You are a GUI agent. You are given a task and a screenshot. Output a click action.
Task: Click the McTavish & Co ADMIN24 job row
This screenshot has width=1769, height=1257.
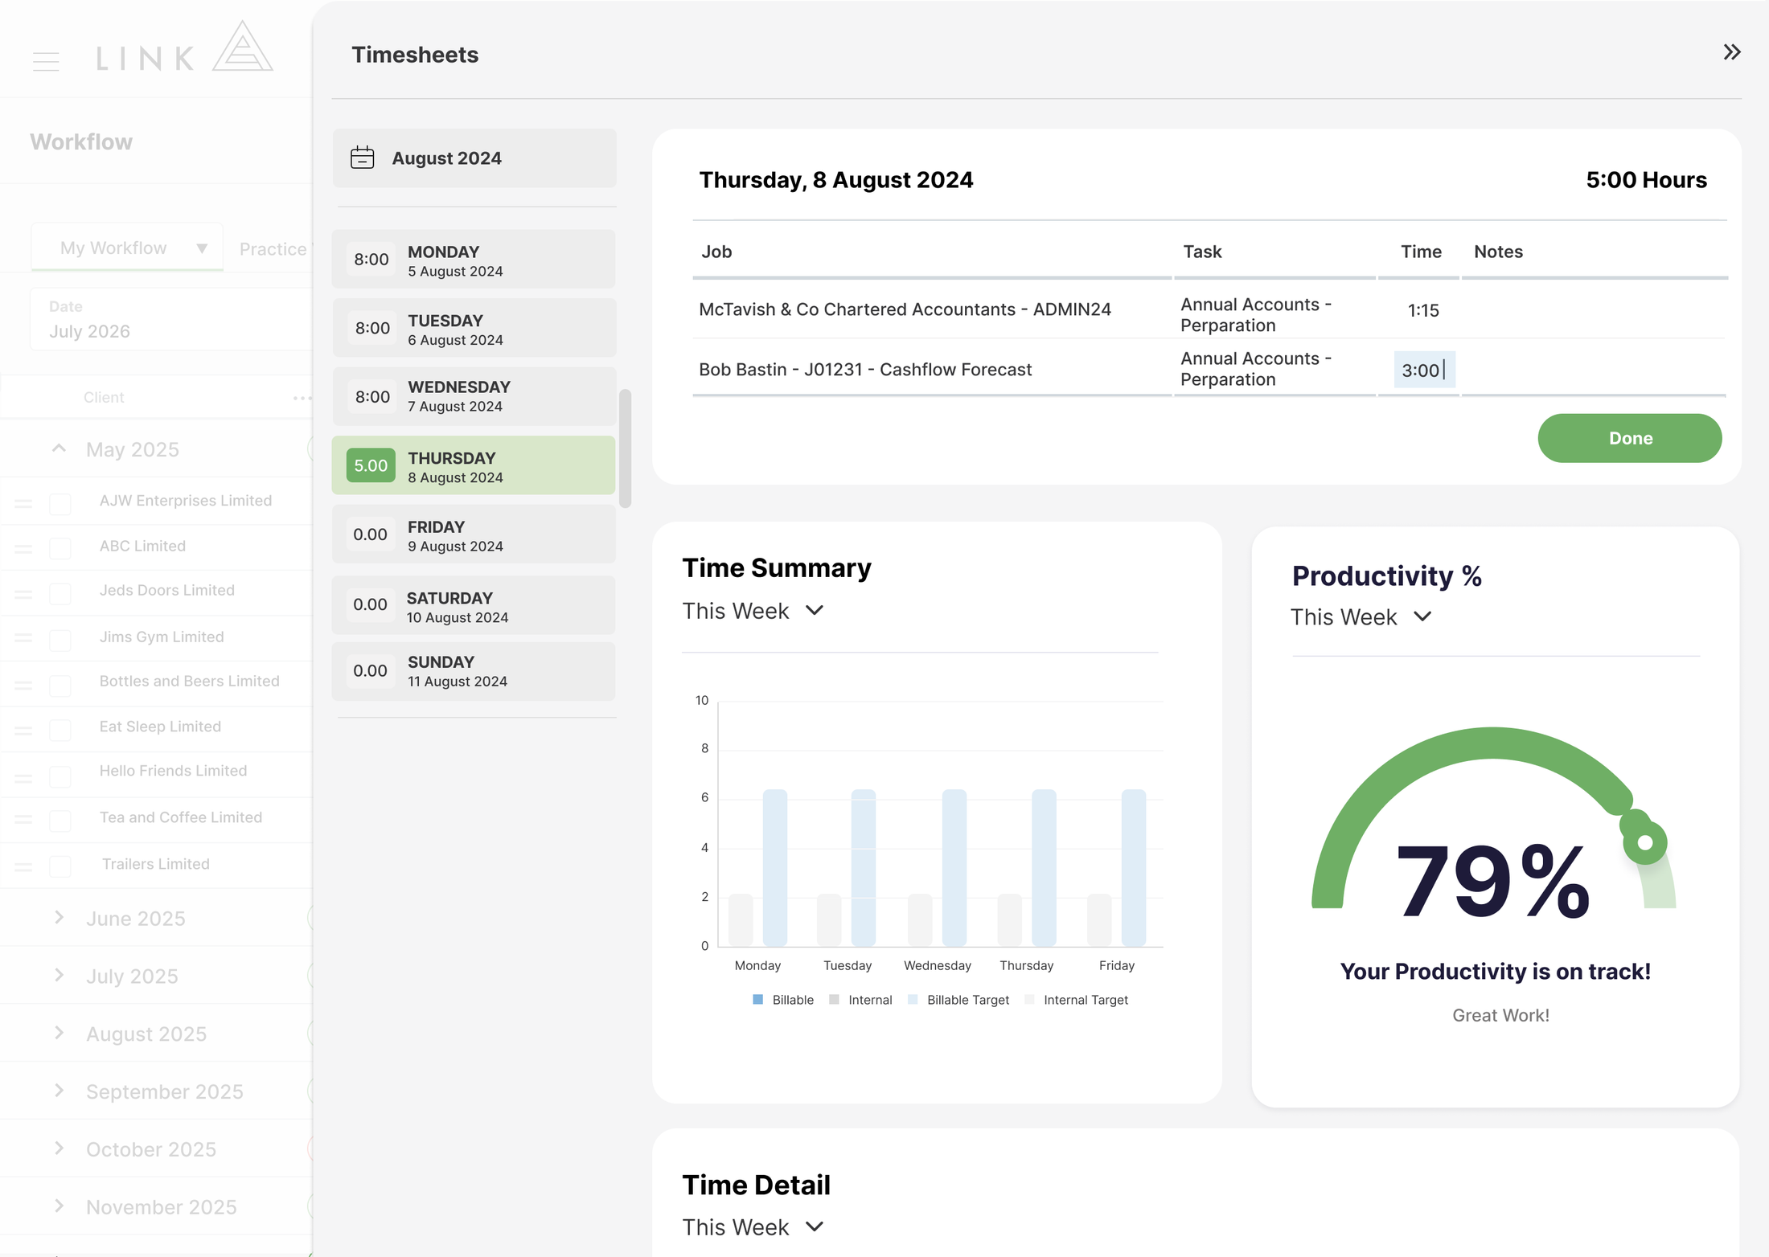pyautogui.click(x=905, y=309)
